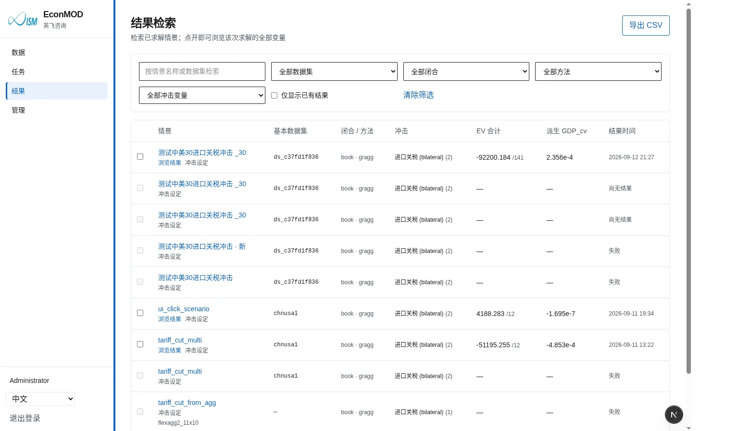The width and height of the screenshot is (750, 431).
Task: Toggle 仅显示已有结果 checkbox
Action: 274,95
